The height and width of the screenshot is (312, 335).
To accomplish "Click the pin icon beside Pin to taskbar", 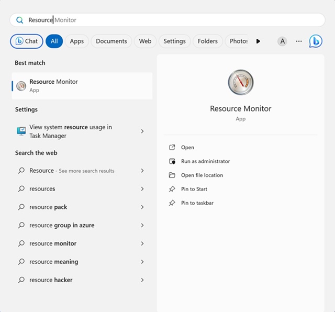I will click(172, 203).
